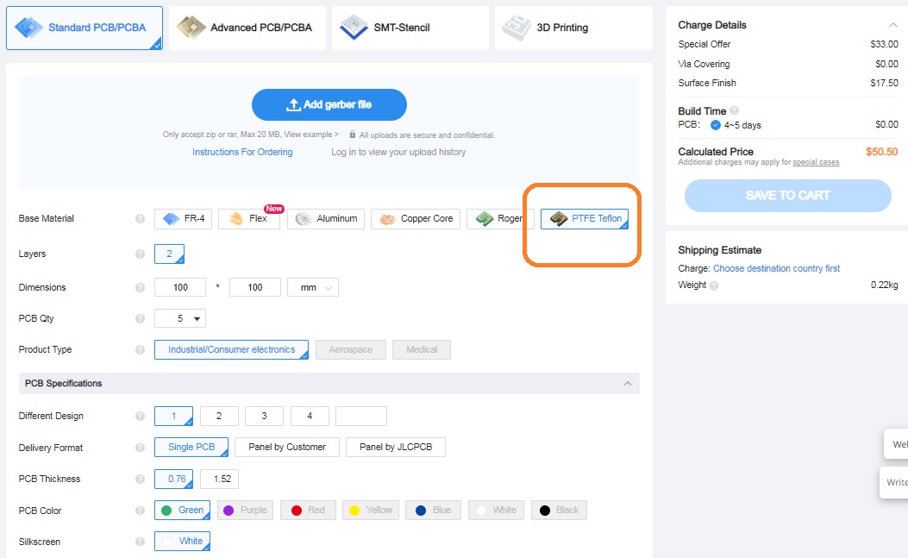Image resolution: width=908 pixels, height=558 pixels.
Task: Click help icon beside Silkscreen
Action: pyautogui.click(x=141, y=542)
